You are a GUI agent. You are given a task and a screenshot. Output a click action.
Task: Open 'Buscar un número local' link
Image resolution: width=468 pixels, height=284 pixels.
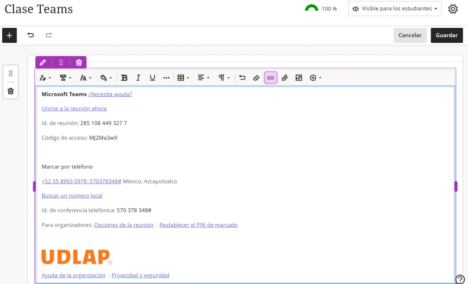72,196
